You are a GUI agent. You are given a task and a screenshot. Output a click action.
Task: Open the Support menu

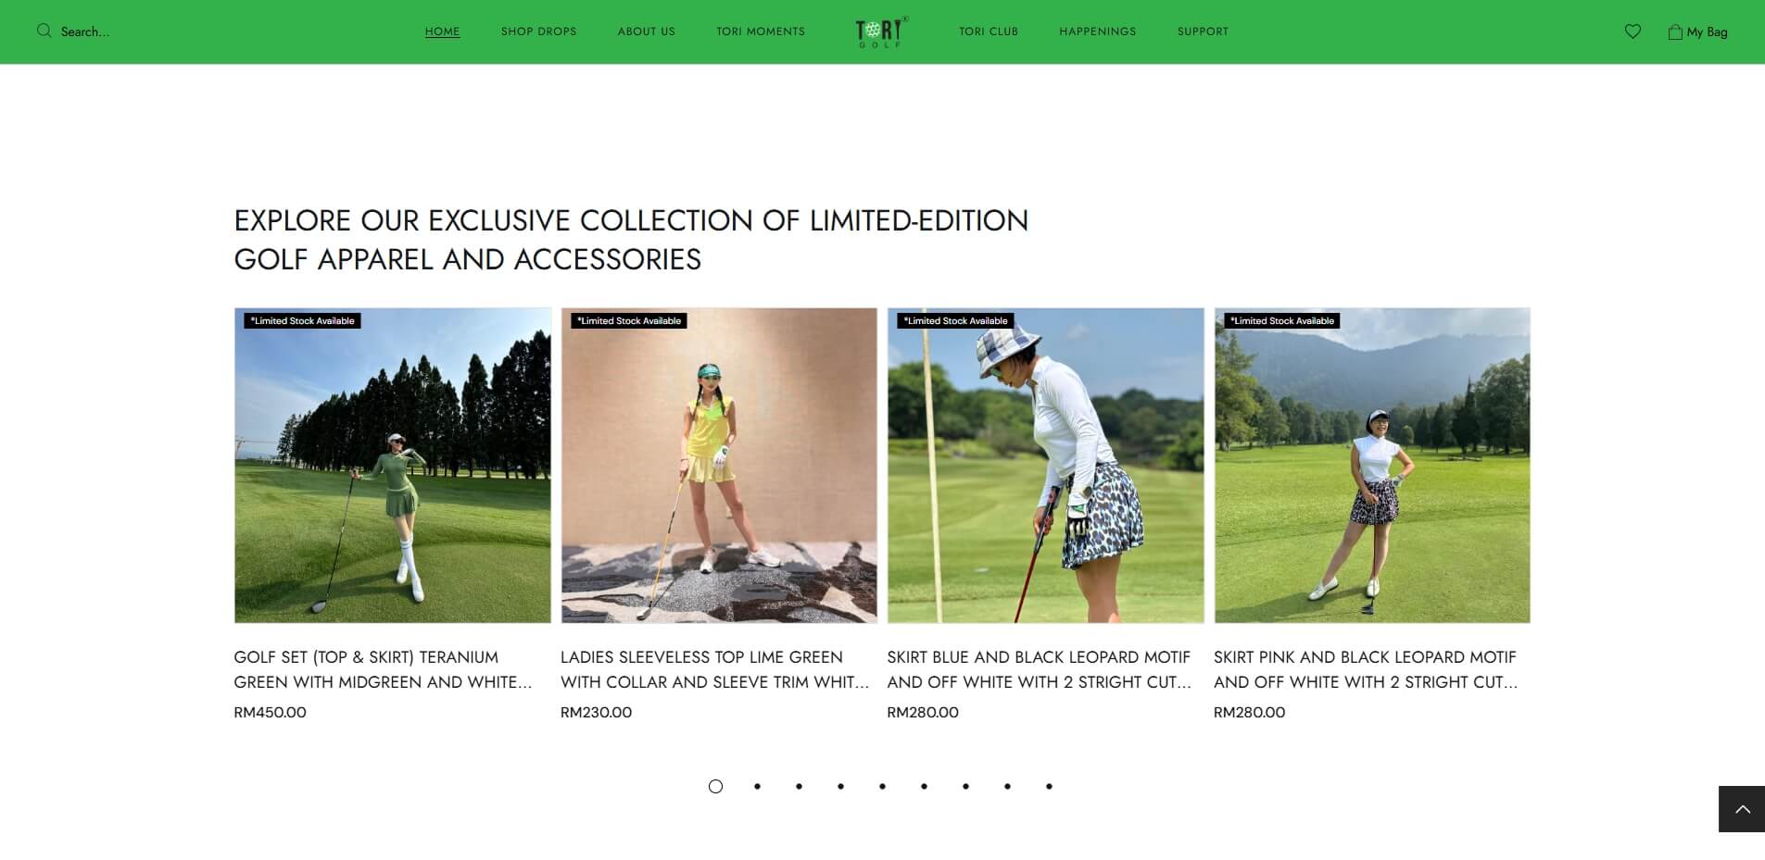1203,31
